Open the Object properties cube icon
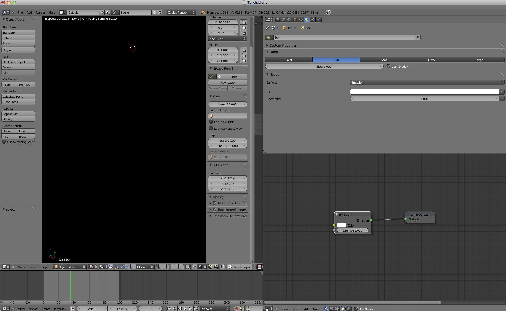 click(295, 20)
